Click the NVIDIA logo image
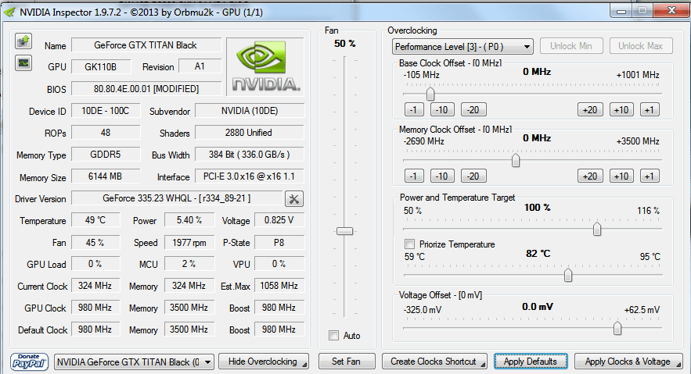Image resolution: width=691 pixels, height=374 pixels. pos(265,66)
